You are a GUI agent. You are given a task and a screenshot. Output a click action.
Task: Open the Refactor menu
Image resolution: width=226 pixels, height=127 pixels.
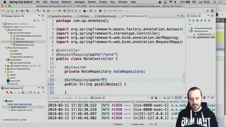[x=66, y=2]
